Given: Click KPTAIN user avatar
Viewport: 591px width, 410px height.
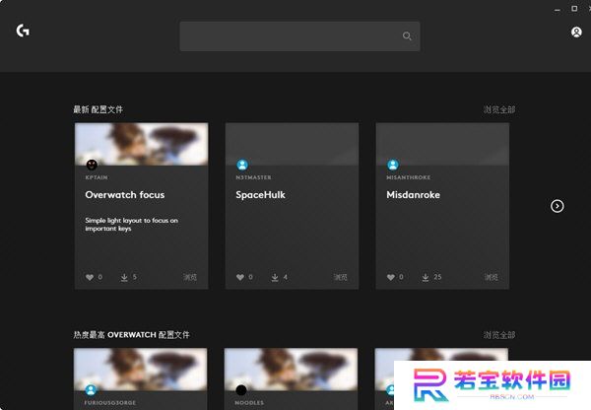Looking at the screenshot, I should [92, 165].
